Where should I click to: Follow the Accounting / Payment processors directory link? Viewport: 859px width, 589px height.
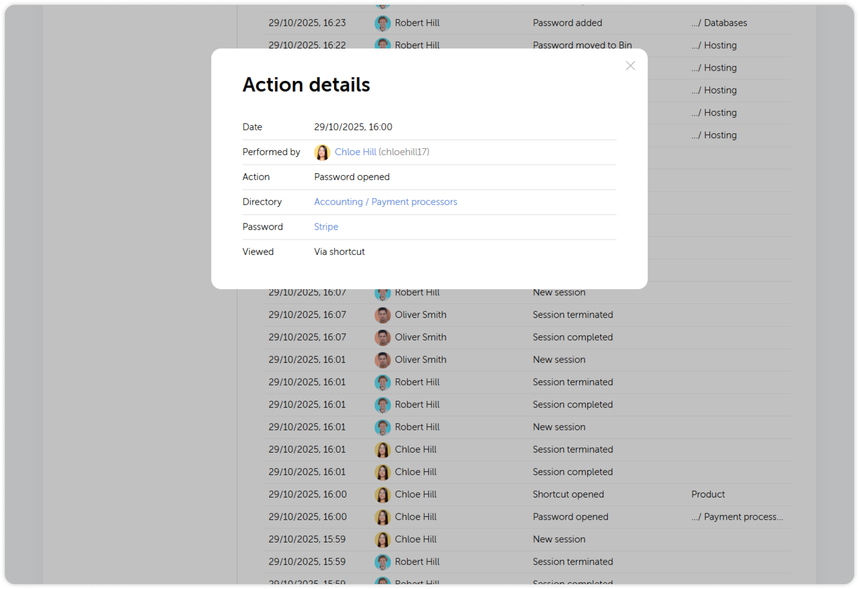click(x=385, y=202)
